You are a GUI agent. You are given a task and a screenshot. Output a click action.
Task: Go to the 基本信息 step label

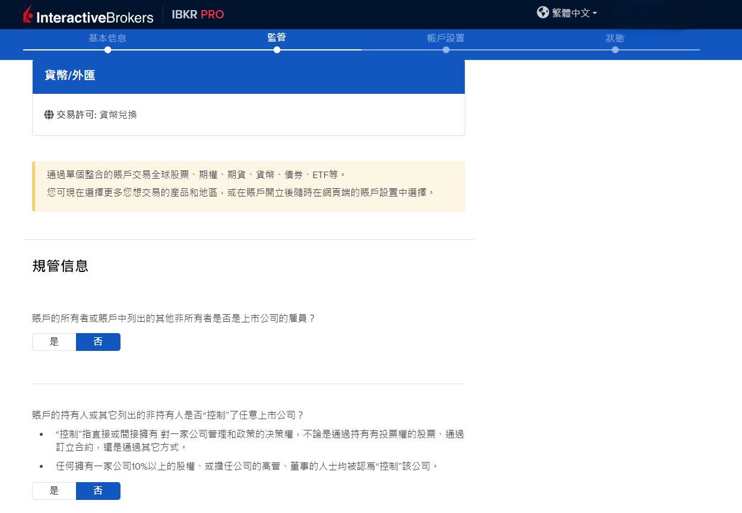tap(107, 38)
